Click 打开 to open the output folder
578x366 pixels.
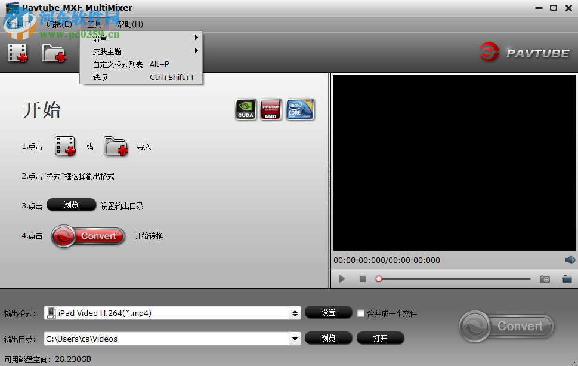click(x=381, y=338)
